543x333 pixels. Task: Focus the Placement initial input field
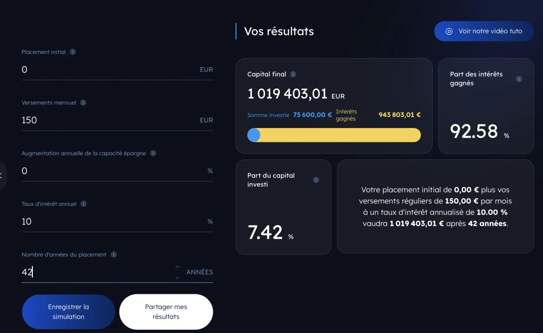click(117, 69)
